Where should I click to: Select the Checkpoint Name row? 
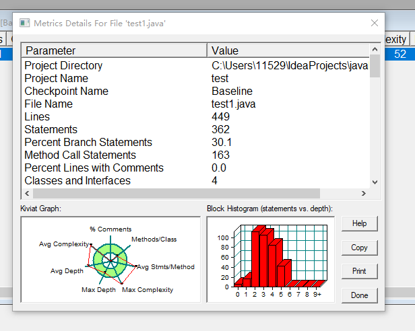tap(195, 91)
